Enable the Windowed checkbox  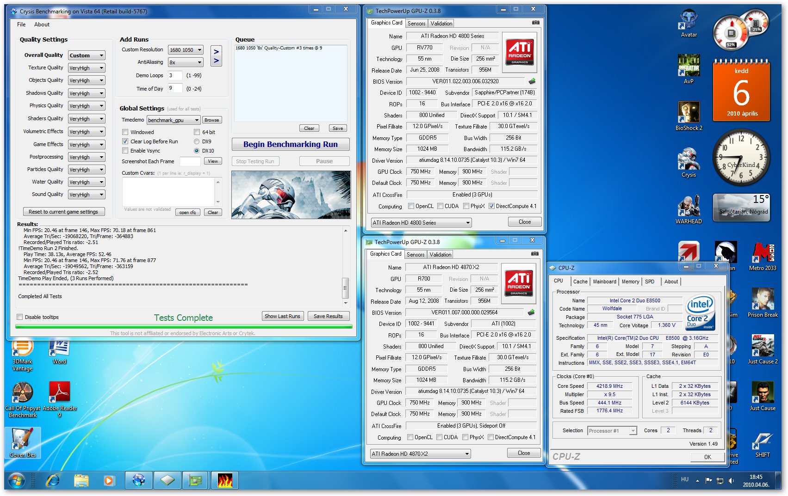125,132
